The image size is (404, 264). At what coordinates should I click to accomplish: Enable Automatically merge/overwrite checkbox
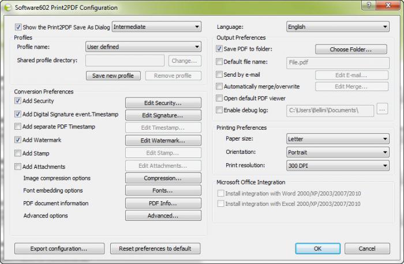pos(219,86)
